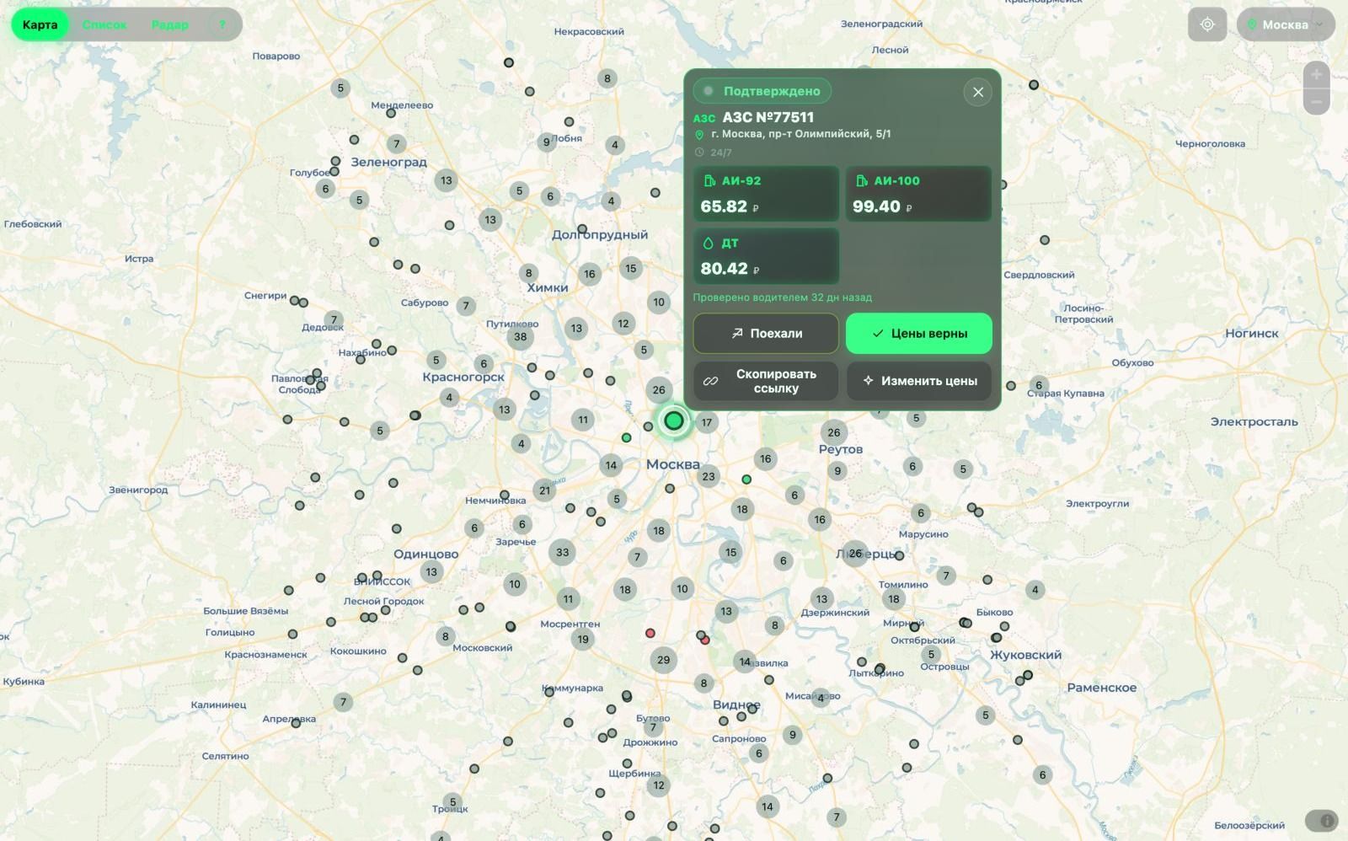Image resolution: width=1348 pixels, height=841 pixels.
Task: Click the Подтверждено status badge
Action: 762,90
